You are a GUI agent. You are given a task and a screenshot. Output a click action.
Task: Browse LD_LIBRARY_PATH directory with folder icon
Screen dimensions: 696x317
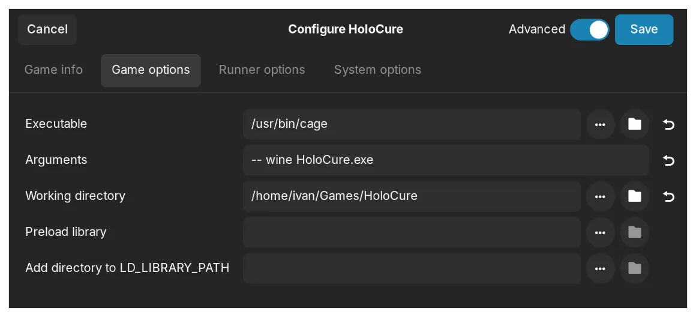pos(634,268)
